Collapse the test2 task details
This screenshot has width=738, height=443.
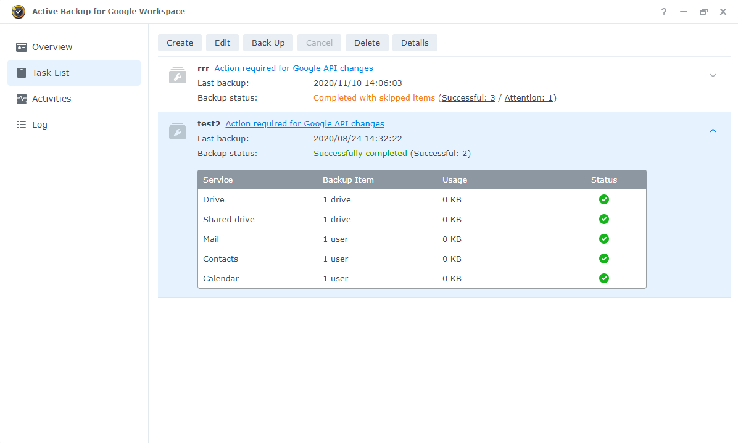[713, 130]
